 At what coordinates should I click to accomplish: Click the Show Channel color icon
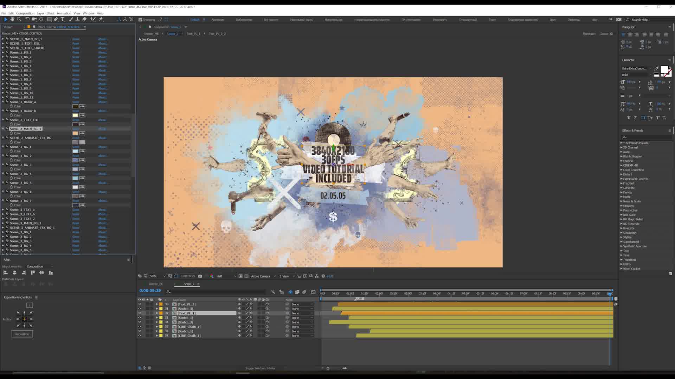212,276
